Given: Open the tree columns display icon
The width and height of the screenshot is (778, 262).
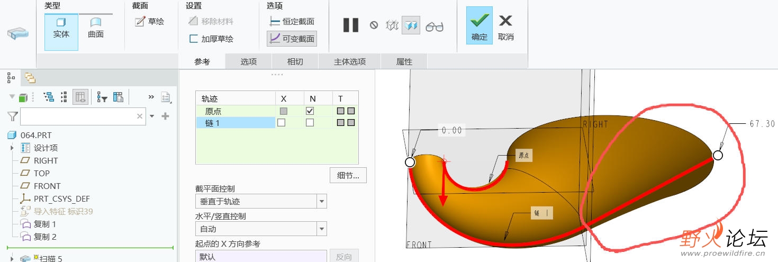Looking at the screenshot, I should [x=80, y=97].
